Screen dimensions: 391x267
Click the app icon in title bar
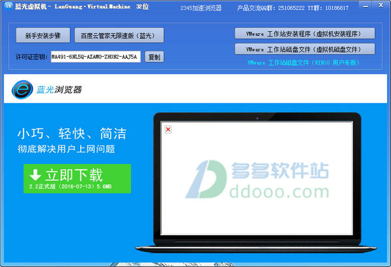[x=8, y=6]
